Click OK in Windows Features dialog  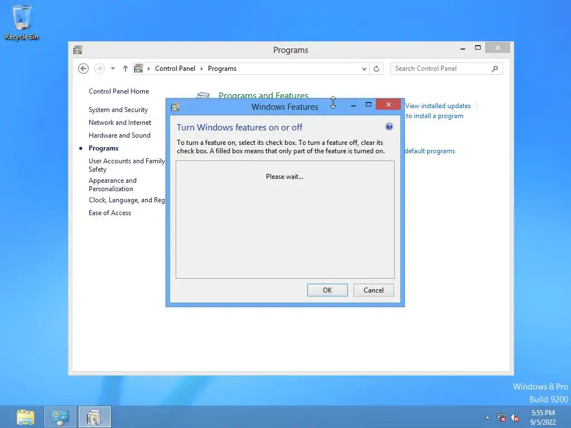tap(327, 290)
